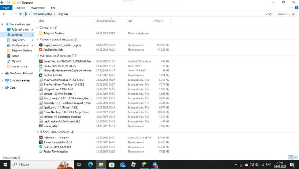Viewport: 299px width, 169px height.
Task: Select the LegacyLauncher_Installer_legacy icon
Action: coord(41,45)
